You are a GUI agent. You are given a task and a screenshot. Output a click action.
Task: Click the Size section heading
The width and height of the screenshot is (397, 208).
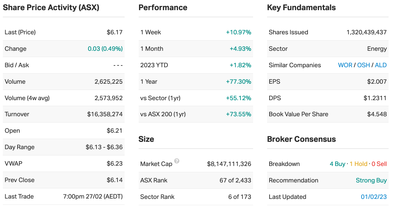point(146,139)
